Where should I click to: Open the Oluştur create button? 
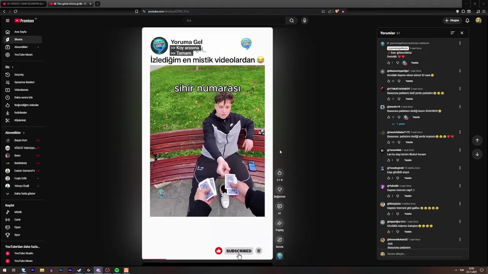click(452, 21)
